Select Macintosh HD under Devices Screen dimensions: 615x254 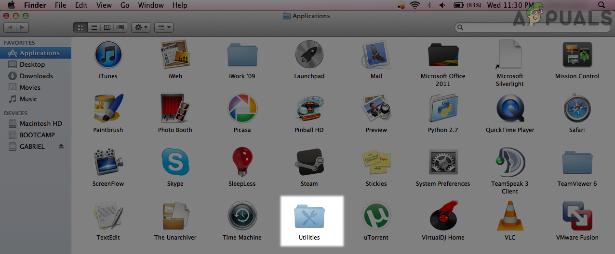point(36,123)
